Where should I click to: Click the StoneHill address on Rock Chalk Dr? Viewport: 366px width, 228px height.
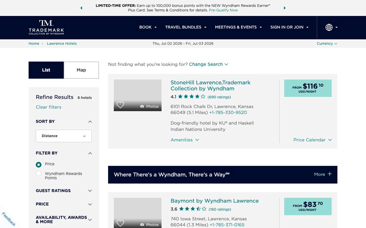[212, 109]
